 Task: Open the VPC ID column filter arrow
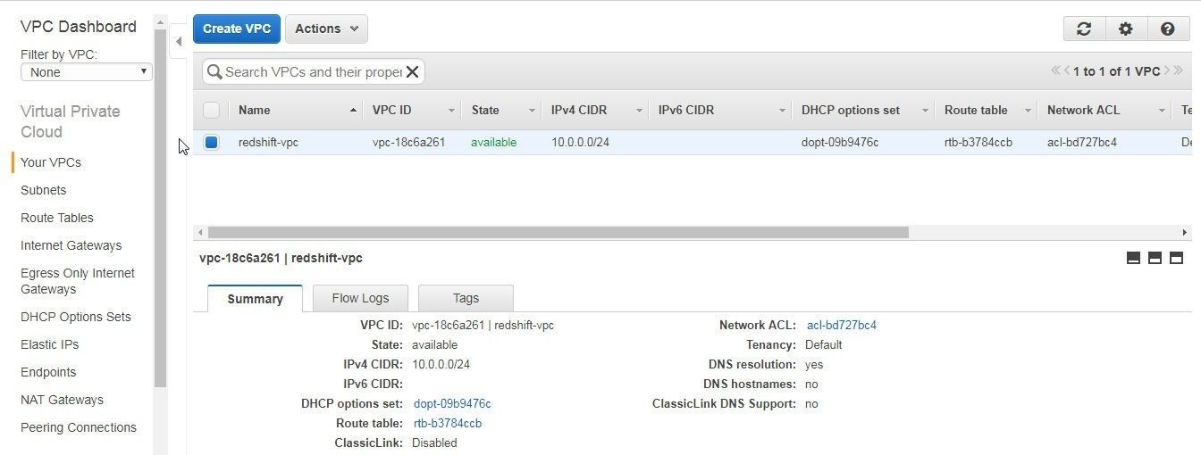pyautogui.click(x=451, y=111)
